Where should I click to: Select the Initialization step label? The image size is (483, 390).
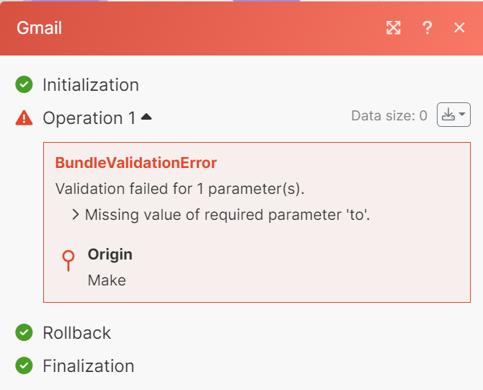coord(91,85)
